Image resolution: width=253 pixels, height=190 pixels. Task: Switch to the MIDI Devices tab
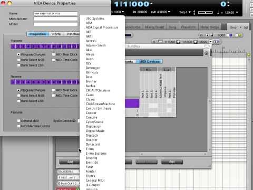[x=149, y=62]
